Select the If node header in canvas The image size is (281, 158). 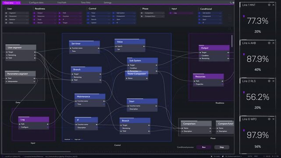pyautogui.click(x=86, y=120)
